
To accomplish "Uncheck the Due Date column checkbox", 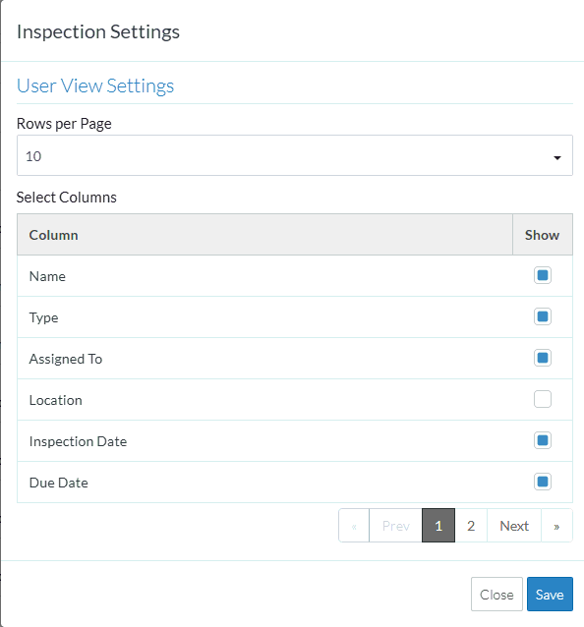I will pos(543,482).
